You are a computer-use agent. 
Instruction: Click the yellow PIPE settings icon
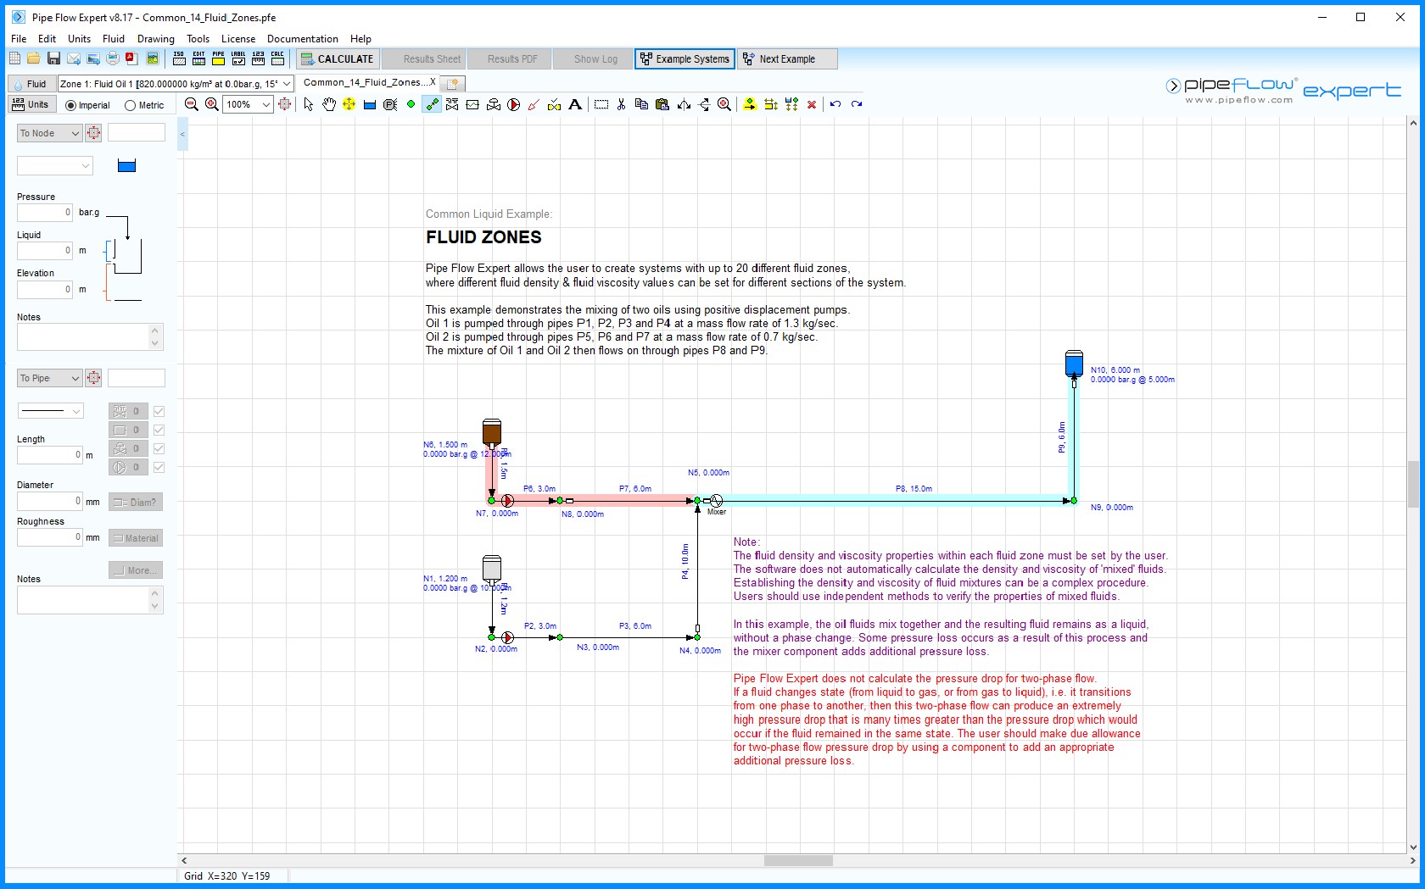pyautogui.click(x=218, y=58)
